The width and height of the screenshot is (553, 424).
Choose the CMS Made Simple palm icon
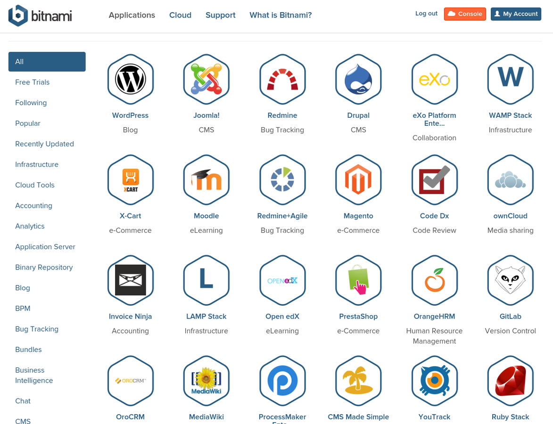[358, 381]
